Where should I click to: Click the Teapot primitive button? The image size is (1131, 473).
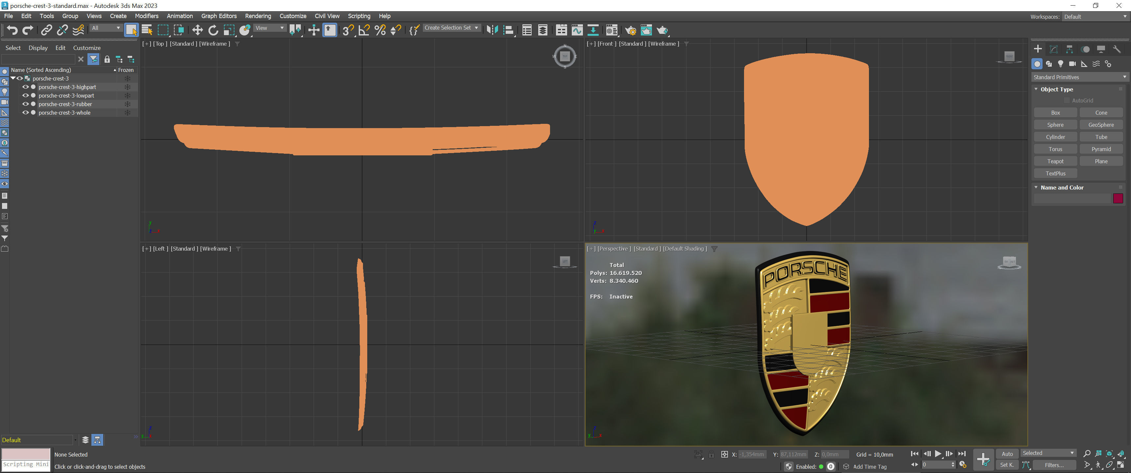(1055, 162)
